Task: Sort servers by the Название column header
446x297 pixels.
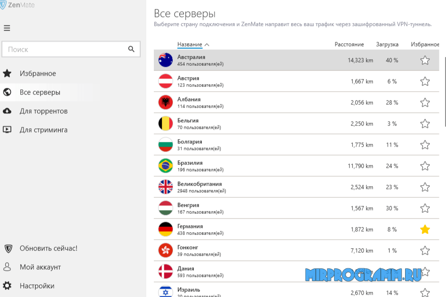Action: click(190, 44)
